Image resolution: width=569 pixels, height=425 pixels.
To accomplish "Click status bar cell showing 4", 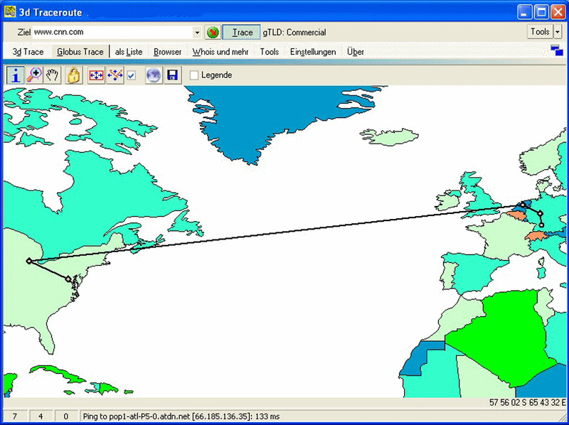I will [41, 416].
